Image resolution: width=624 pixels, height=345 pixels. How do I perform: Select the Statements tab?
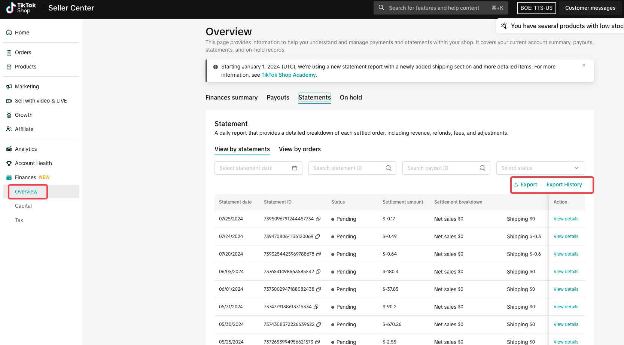click(x=314, y=97)
